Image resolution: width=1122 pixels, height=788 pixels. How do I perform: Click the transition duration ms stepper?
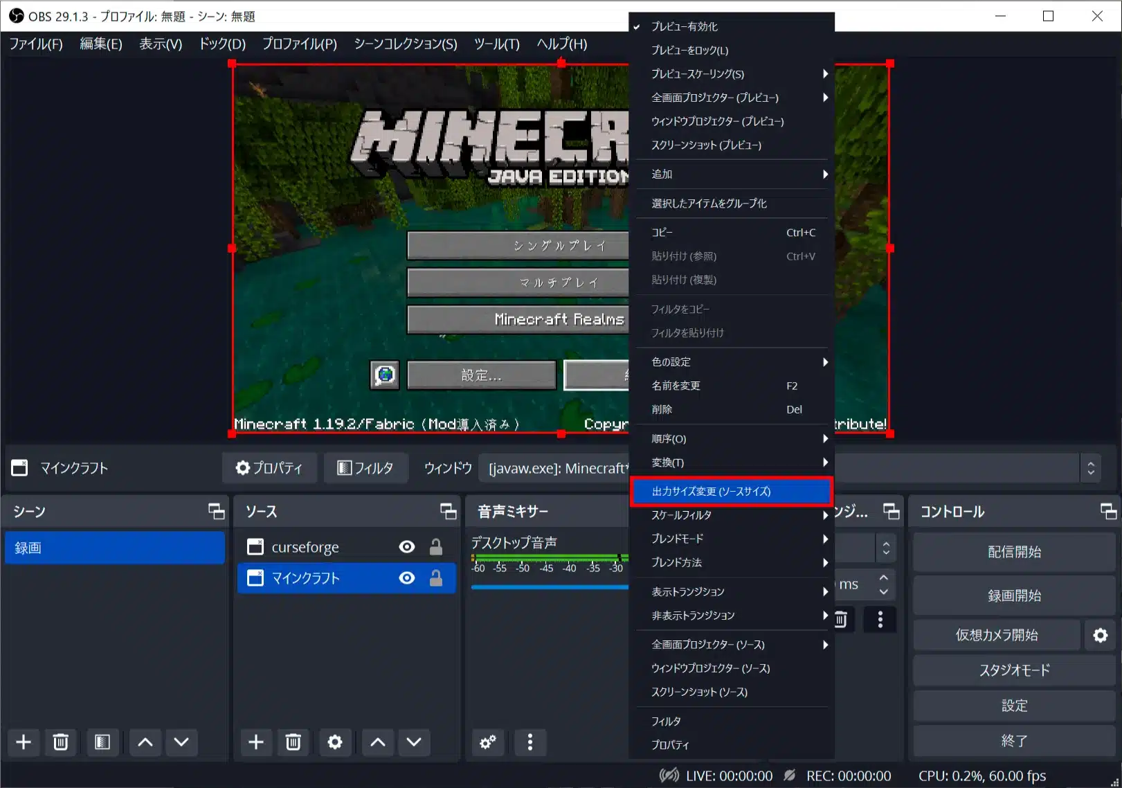coord(884,584)
